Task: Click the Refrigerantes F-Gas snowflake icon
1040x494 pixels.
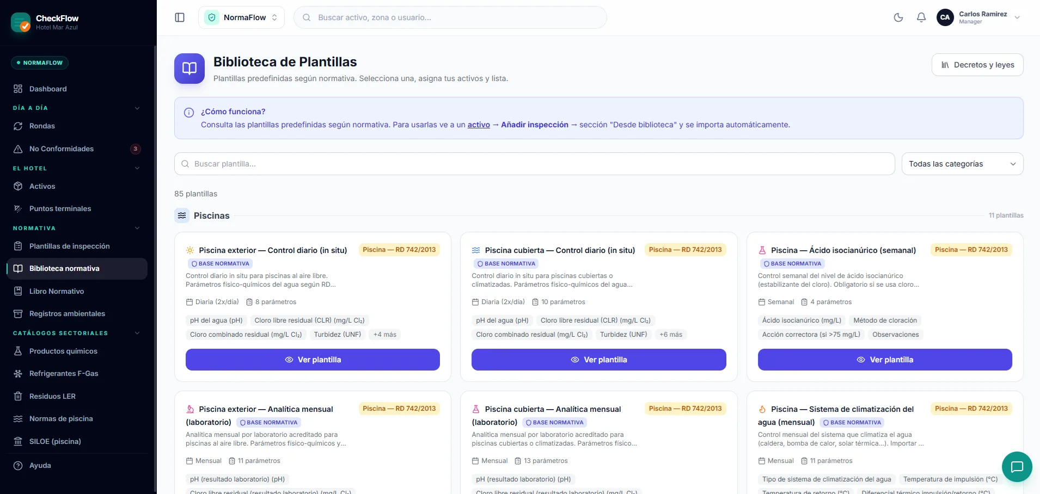Action: (18, 374)
